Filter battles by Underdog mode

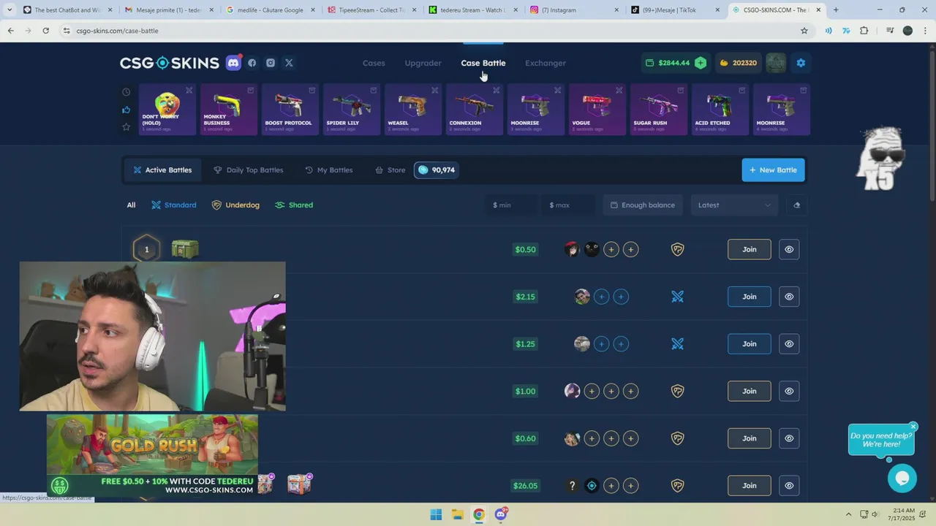pos(235,205)
